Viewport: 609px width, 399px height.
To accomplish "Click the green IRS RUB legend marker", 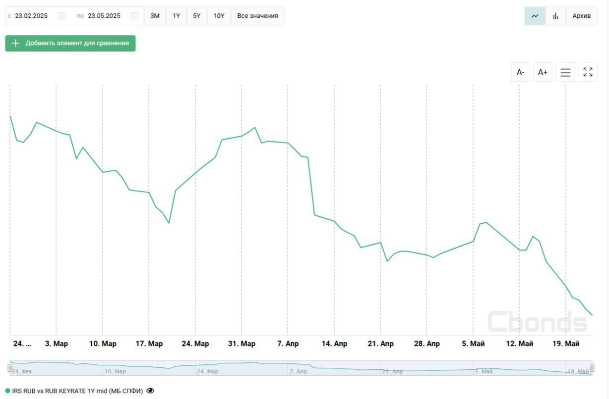I will coord(8,391).
